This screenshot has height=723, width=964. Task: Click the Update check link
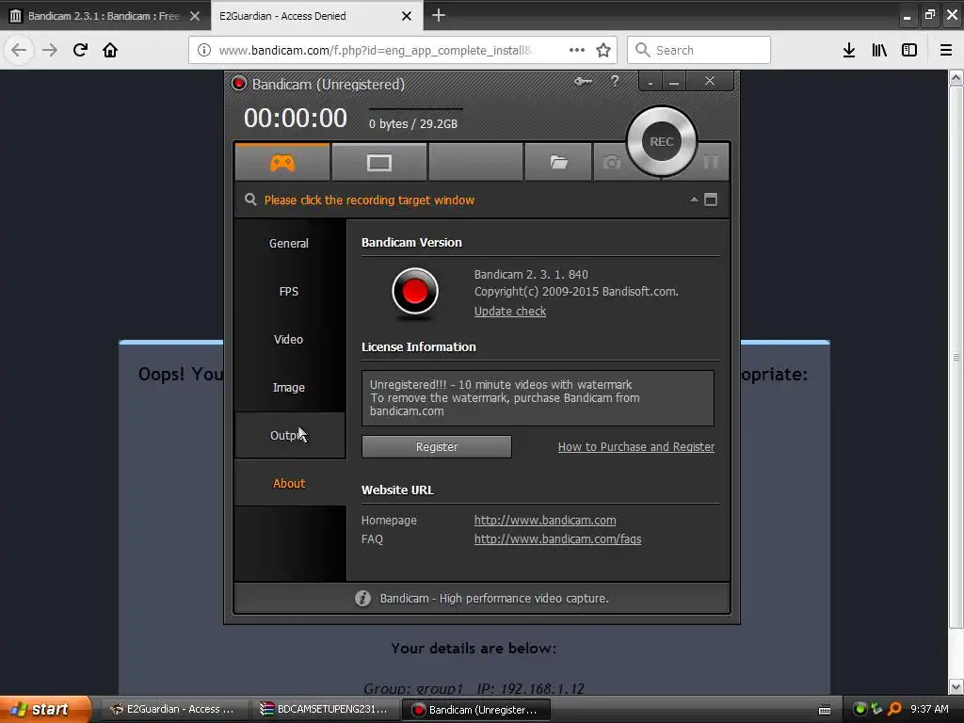point(509,311)
